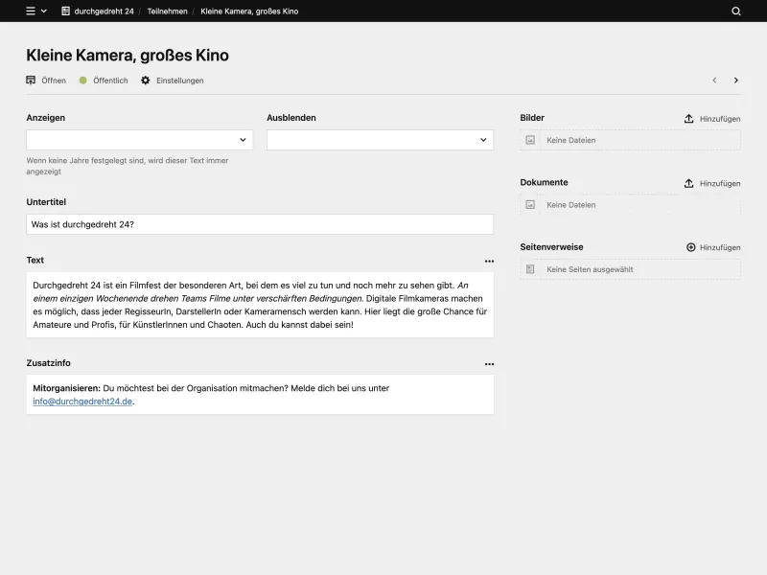The image size is (767, 575).
Task: Open the Anzeigen dropdown
Action: (139, 140)
